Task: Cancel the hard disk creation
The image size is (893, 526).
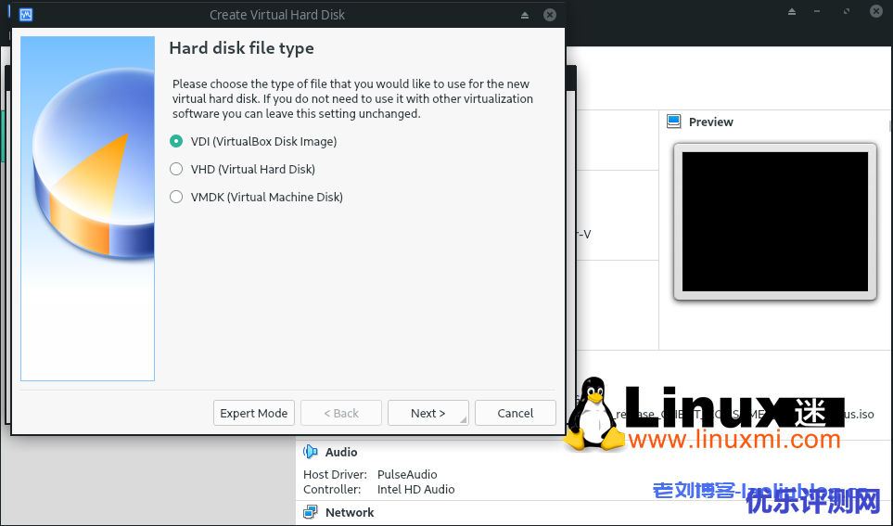Action: [x=515, y=413]
